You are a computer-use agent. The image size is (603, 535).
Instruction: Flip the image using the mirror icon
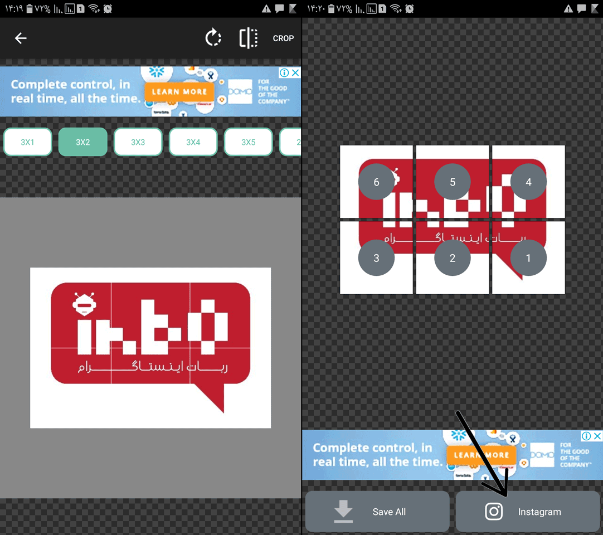249,38
